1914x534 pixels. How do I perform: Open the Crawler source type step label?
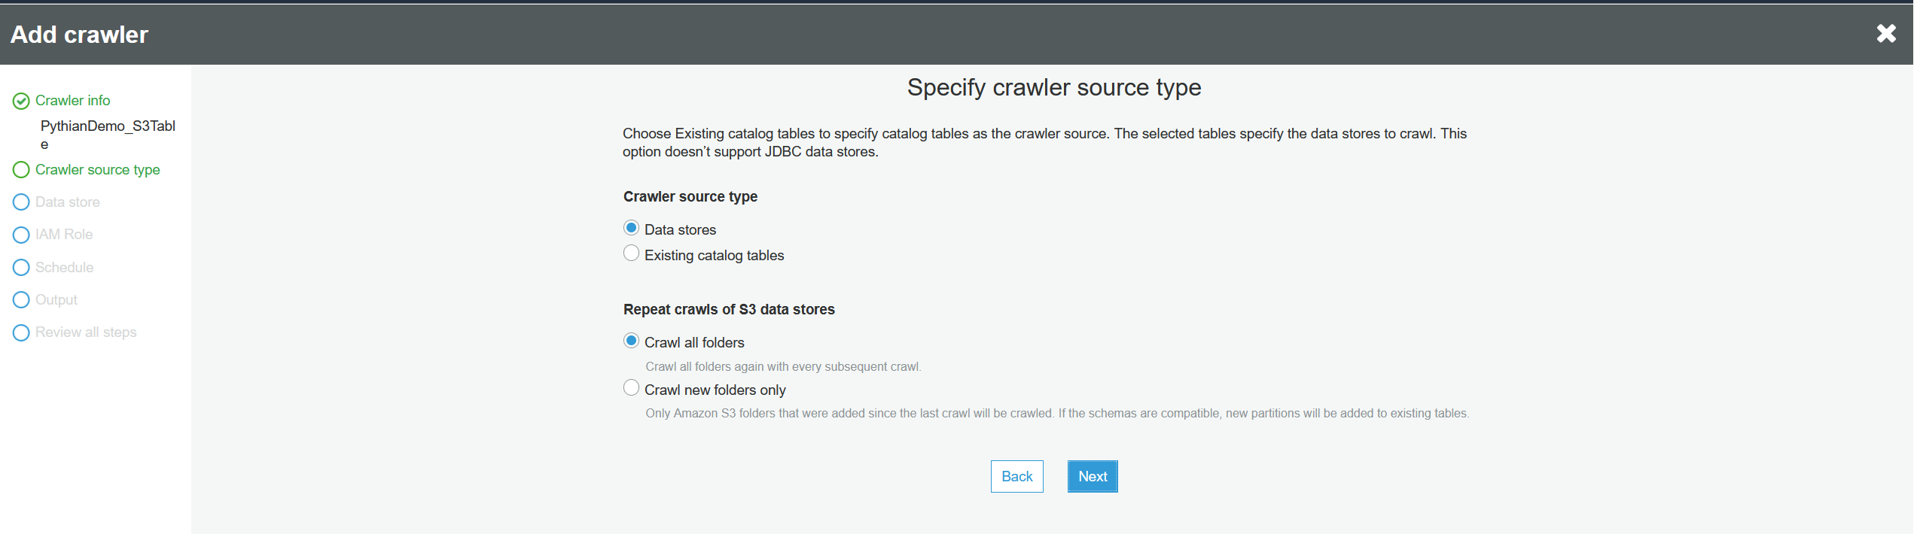point(97,170)
